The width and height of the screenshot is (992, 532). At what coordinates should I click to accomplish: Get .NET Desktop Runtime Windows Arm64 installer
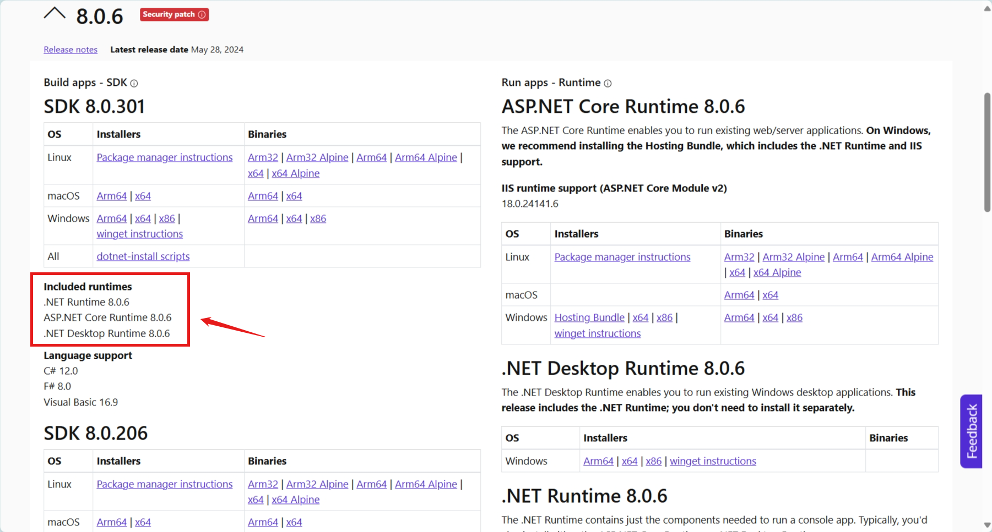(x=599, y=461)
